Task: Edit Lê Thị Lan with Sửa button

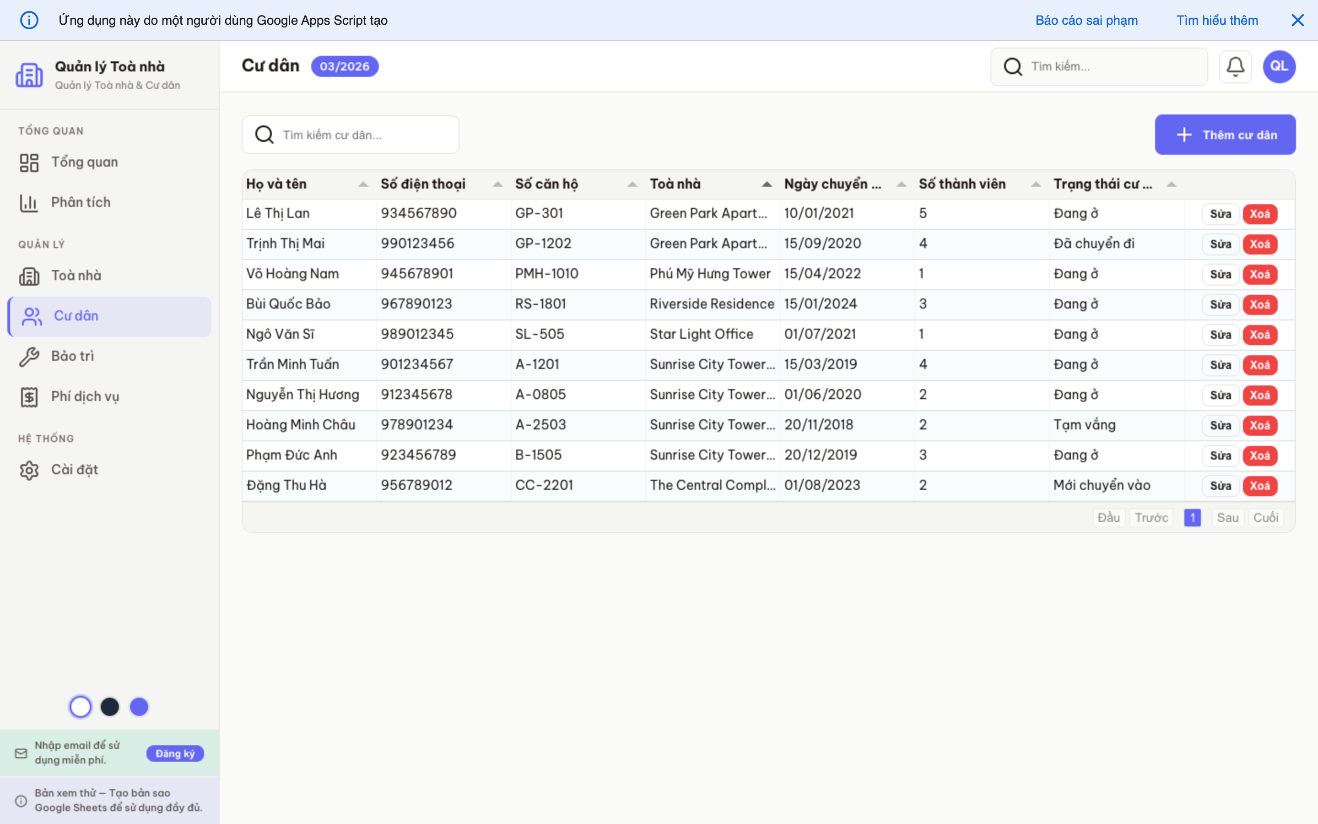Action: pos(1220,214)
